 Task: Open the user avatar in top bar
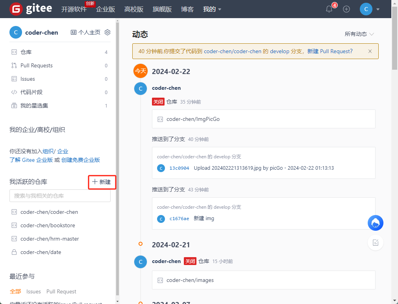tap(366, 9)
